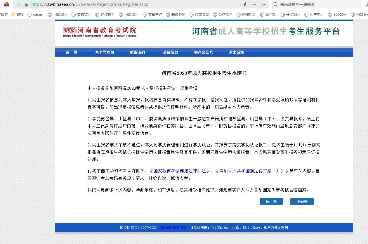Click the briefcase icon beside address bar

7,4
